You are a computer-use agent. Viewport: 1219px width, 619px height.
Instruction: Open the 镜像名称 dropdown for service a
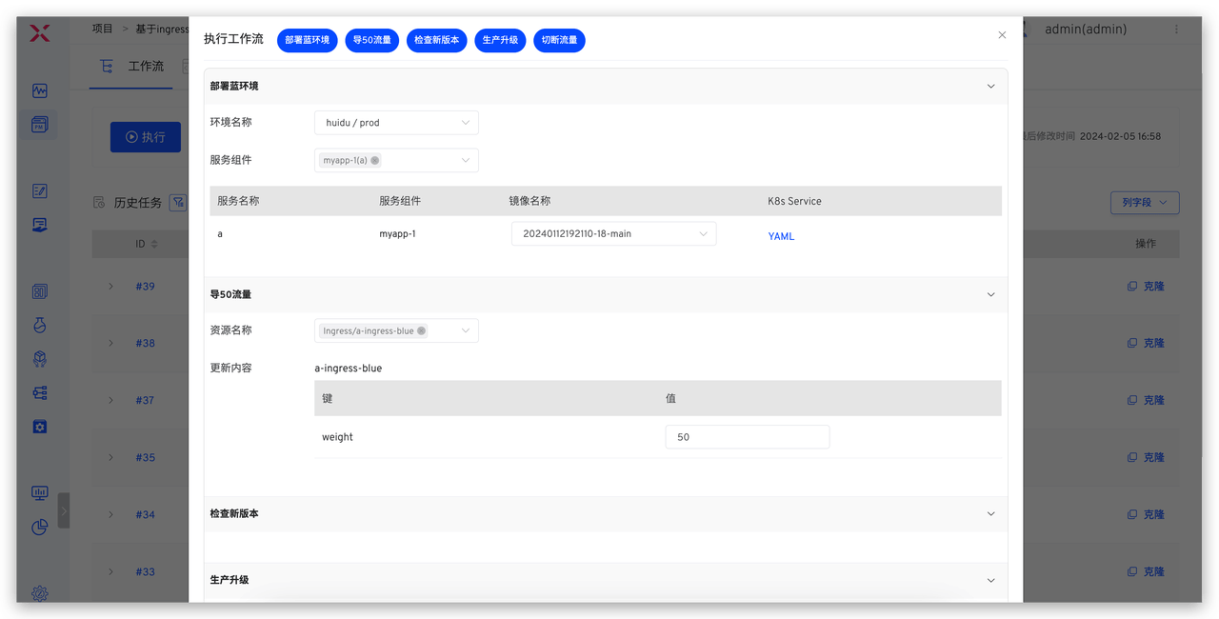pos(613,234)
